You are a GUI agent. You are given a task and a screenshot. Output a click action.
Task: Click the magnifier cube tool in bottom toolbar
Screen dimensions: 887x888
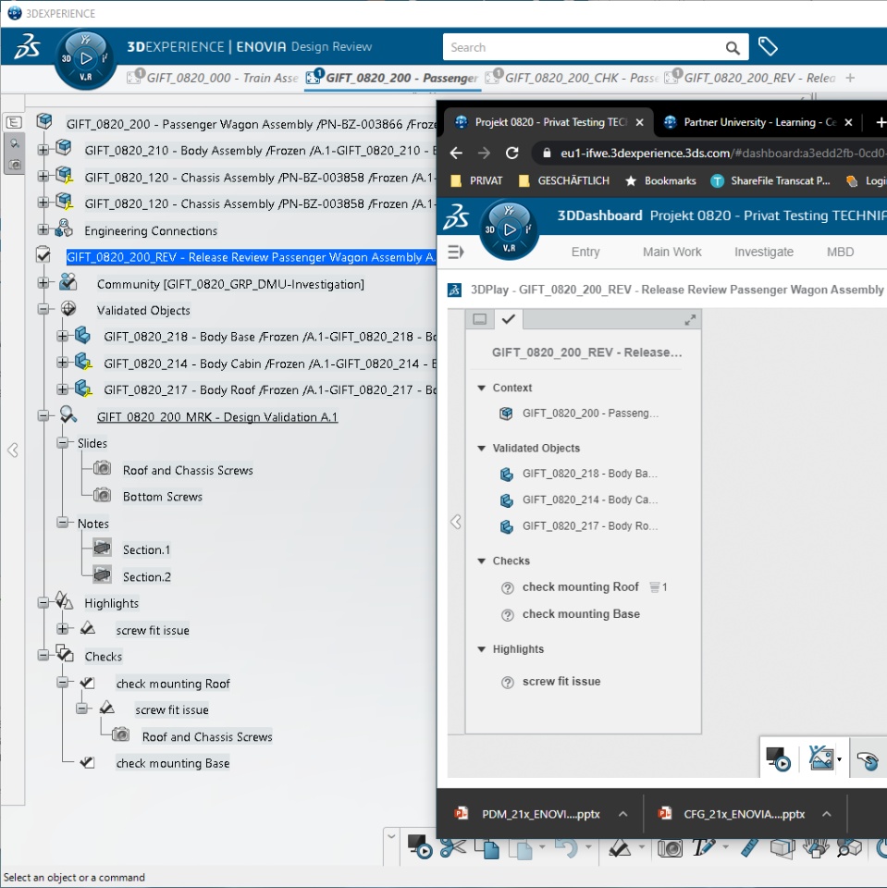[850, 847]
